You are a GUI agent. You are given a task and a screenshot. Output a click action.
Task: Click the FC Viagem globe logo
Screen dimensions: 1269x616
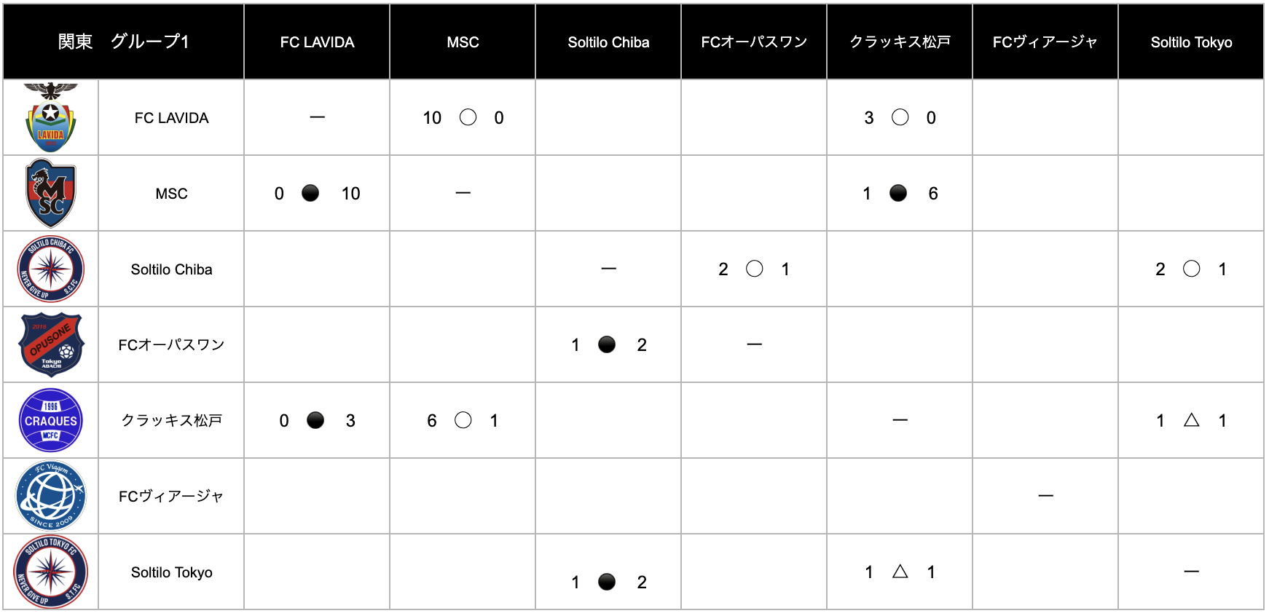coord(50,496)
